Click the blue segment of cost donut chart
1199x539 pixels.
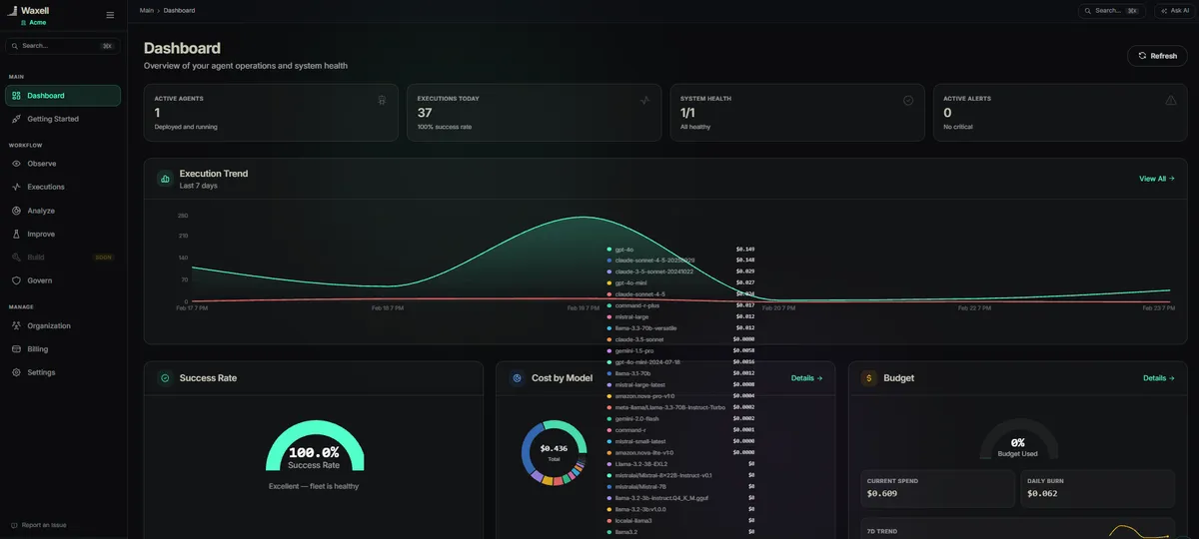tap(529, 446)
